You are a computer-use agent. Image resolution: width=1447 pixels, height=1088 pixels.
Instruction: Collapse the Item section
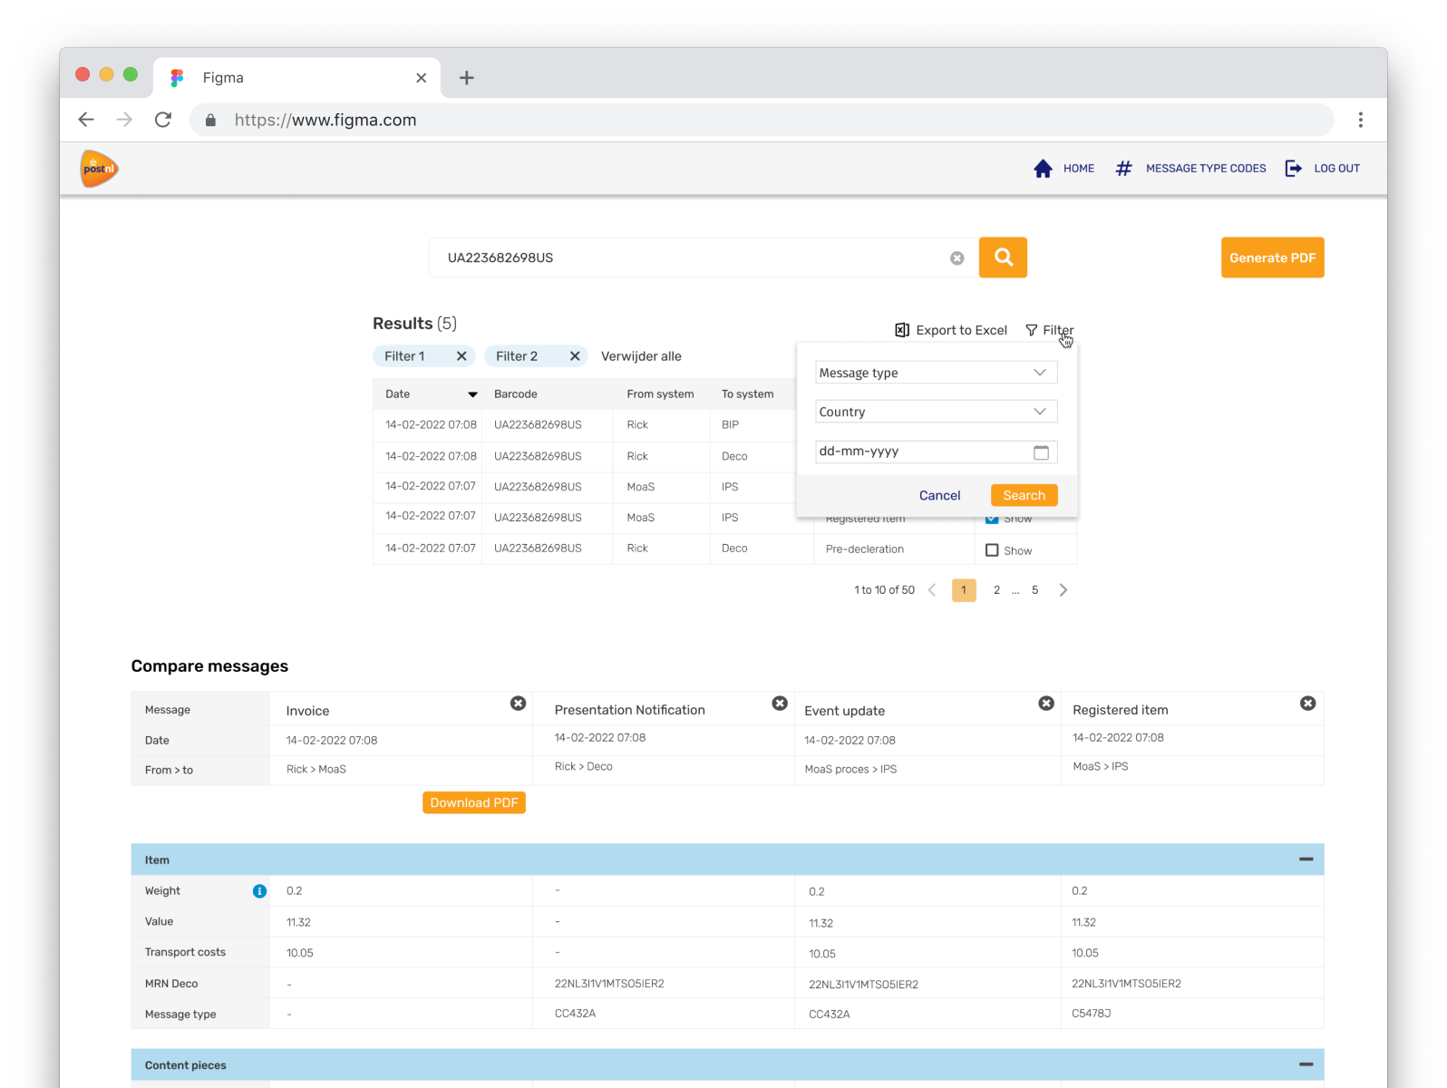click(1306, 860)
